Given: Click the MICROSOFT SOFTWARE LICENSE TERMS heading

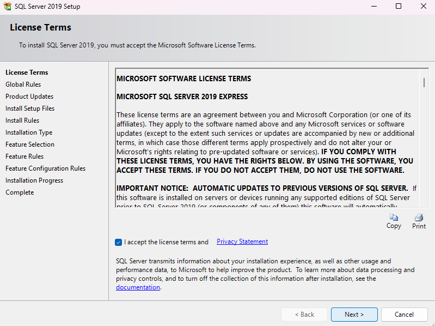Looking at the screenshot, I should [183, 79].
